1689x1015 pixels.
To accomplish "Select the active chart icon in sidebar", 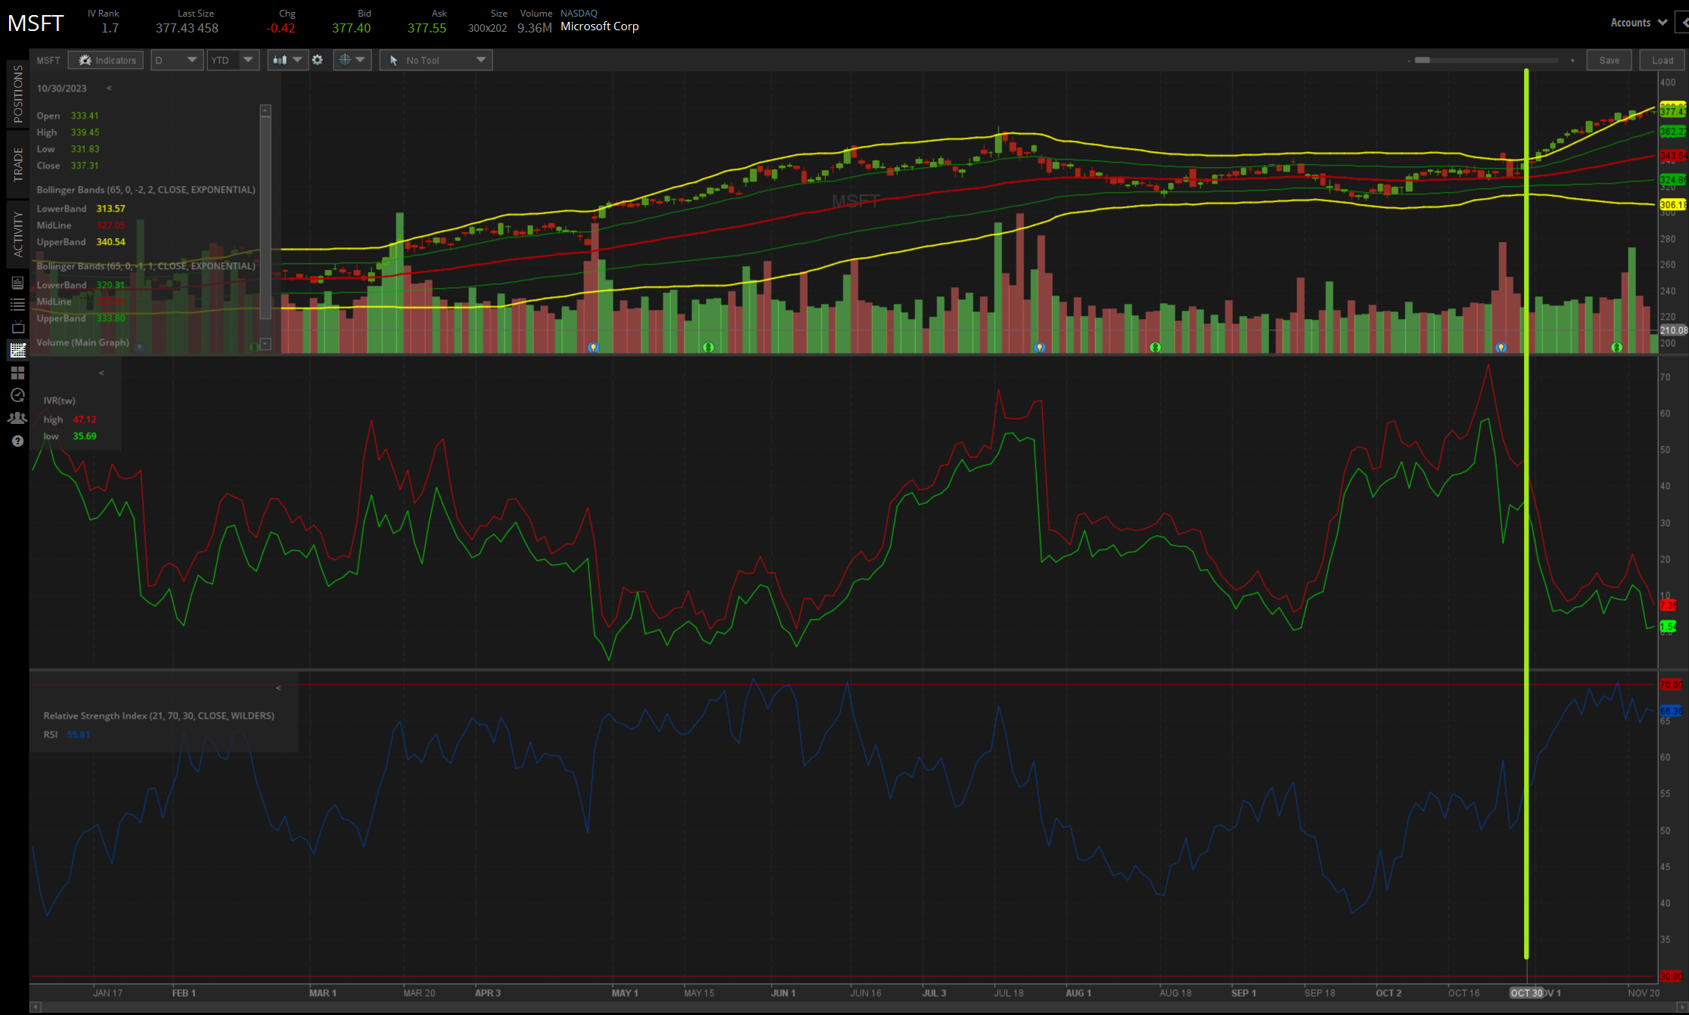I will point(17,350).
